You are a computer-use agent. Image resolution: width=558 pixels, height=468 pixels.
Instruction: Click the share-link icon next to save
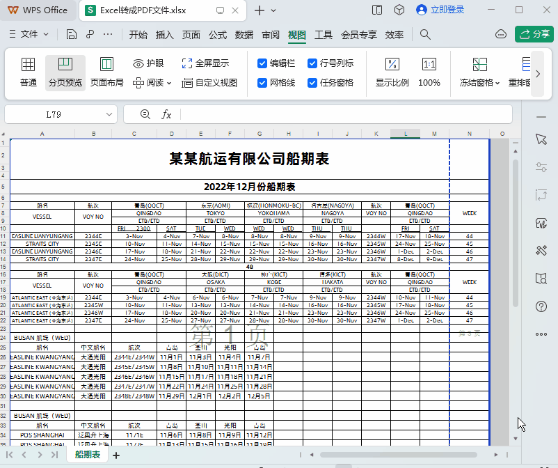tap(90, 34)
